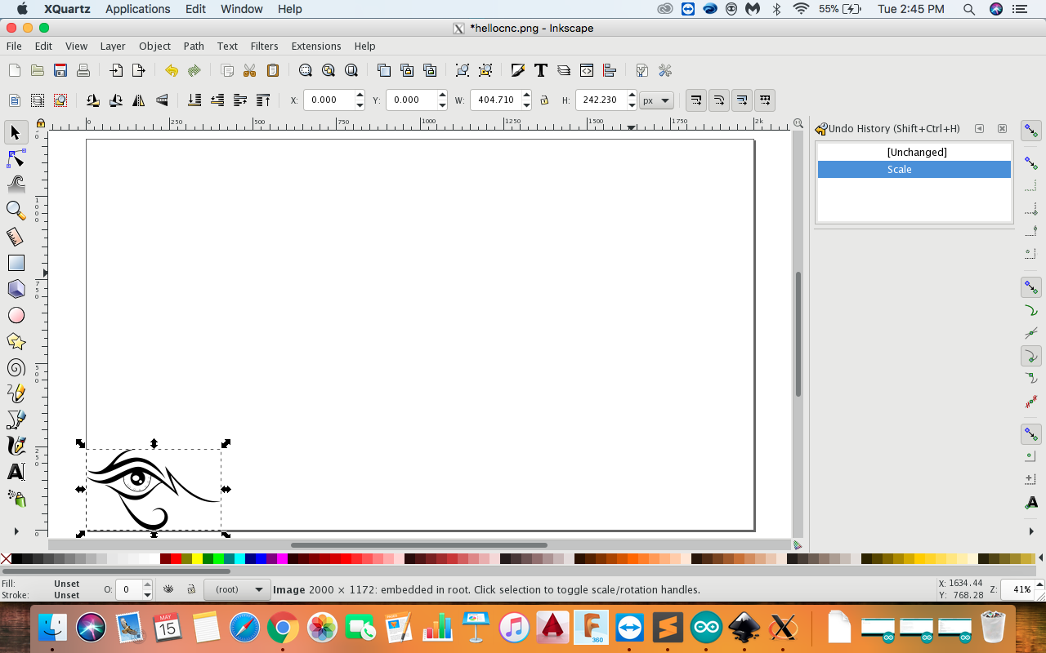Open the File menu

(x=14, y=46)
